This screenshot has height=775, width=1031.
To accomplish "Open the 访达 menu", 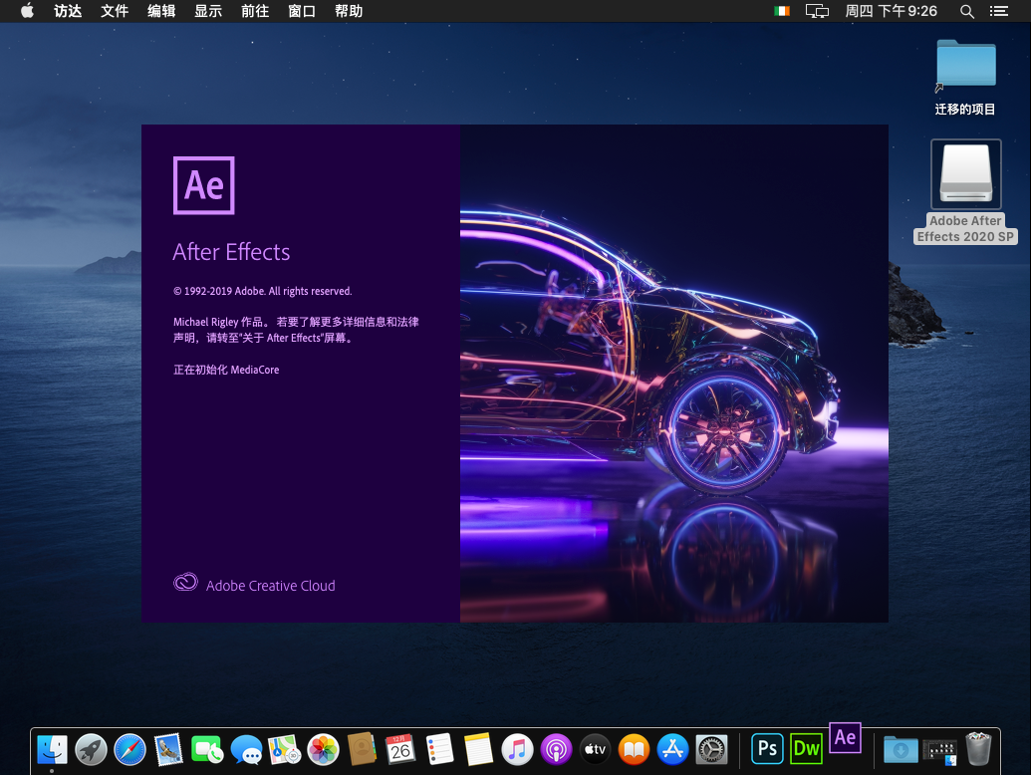I will click(x=68, y=11).
